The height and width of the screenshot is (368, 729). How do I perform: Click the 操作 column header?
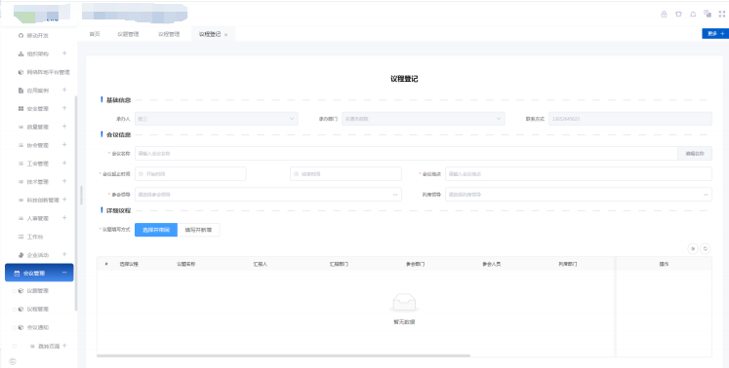[664, 264]
